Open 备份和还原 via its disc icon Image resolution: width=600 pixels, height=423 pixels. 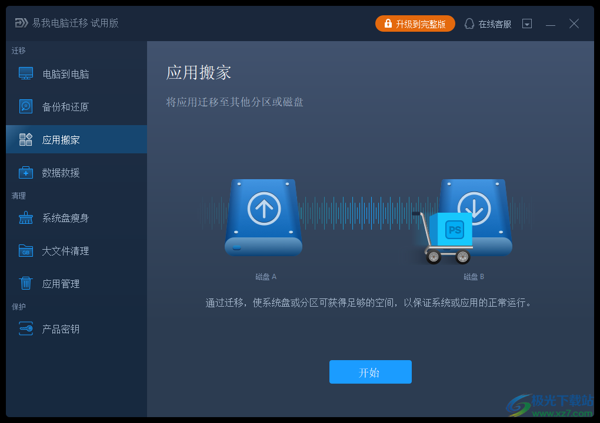(x=26, y=106)
